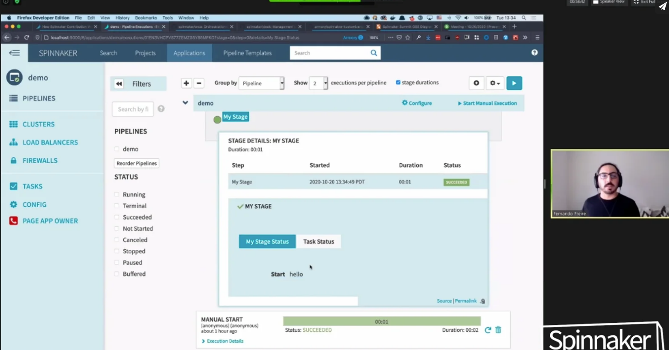Open the Permalink link in stage details

click(x=465, y=301)
